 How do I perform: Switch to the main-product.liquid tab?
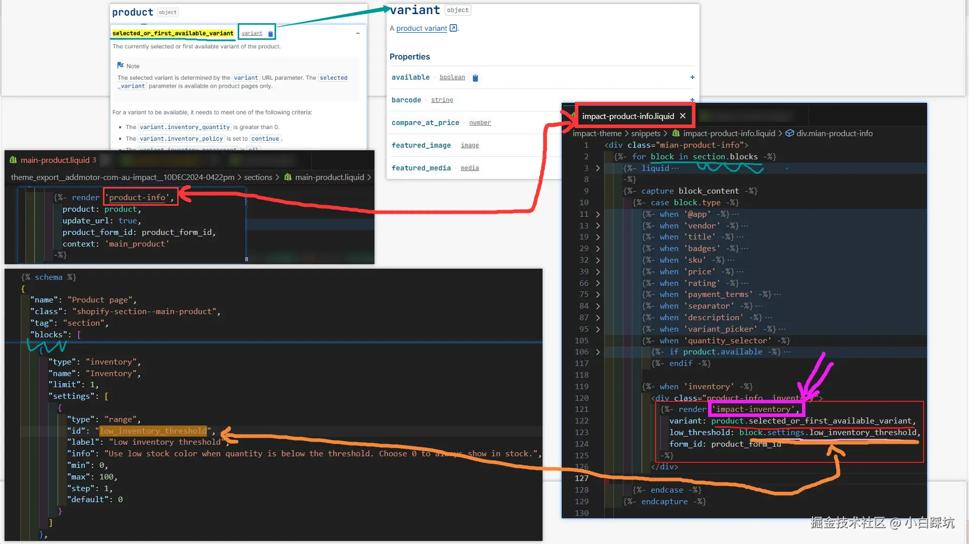point(55,160)
